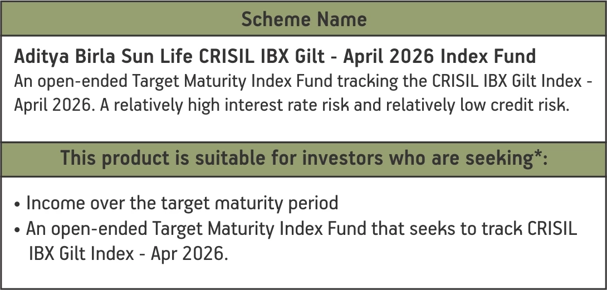Viewport: 607px width, 290px height.
Task: Click the "Scheme Name" header
Action: coord(303,19)
